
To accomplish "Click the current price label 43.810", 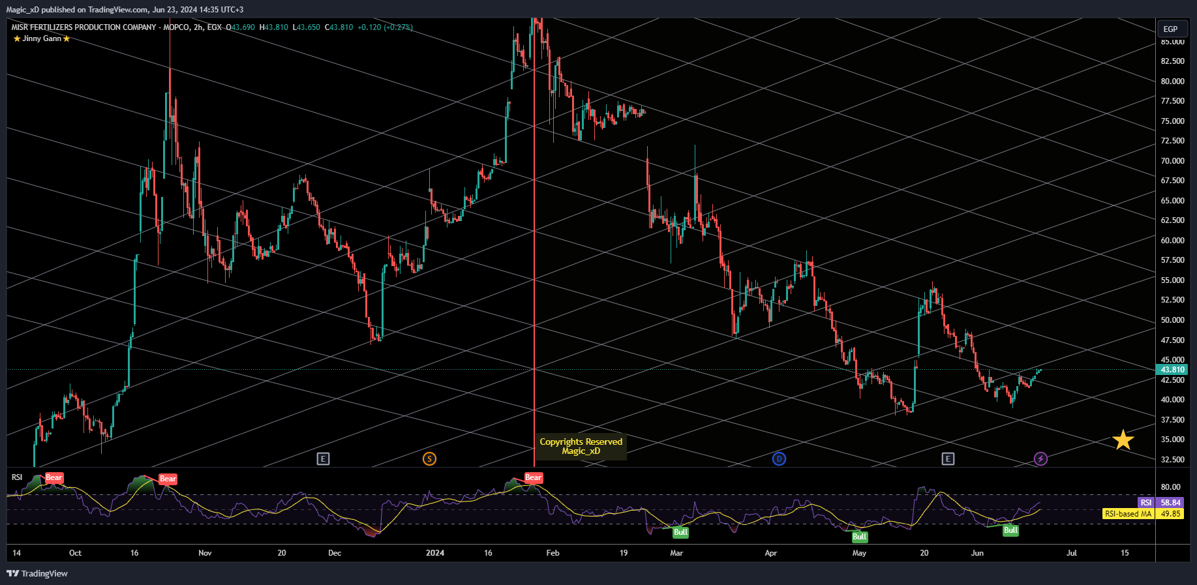I will [1172, 370].
